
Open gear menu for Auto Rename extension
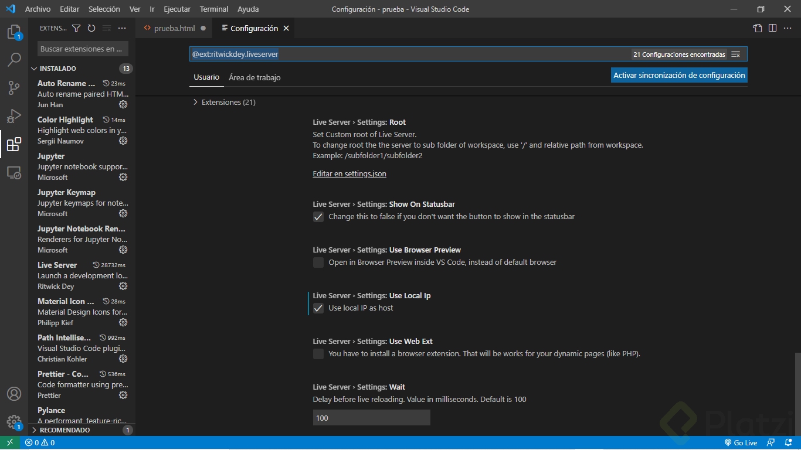click(123, 104)
